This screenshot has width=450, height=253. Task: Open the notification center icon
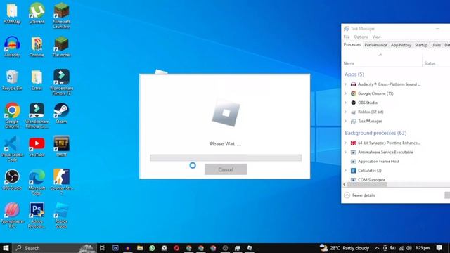[x=439, y=248]
